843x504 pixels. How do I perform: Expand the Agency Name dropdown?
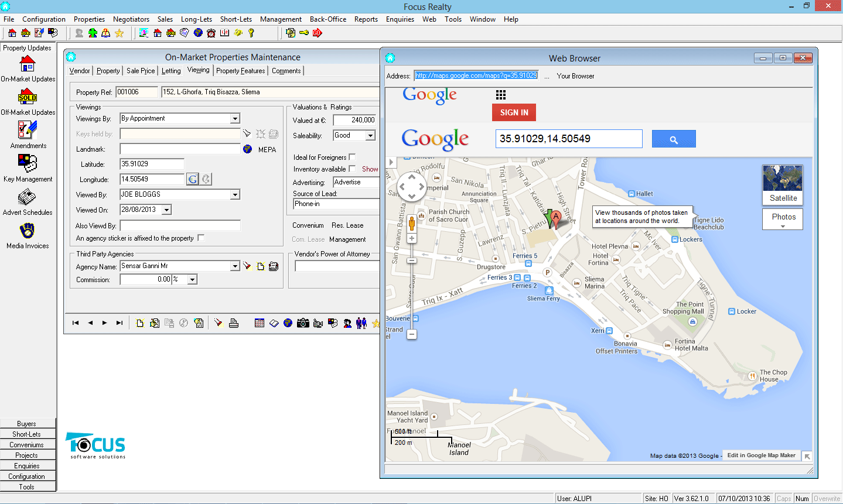235,266
